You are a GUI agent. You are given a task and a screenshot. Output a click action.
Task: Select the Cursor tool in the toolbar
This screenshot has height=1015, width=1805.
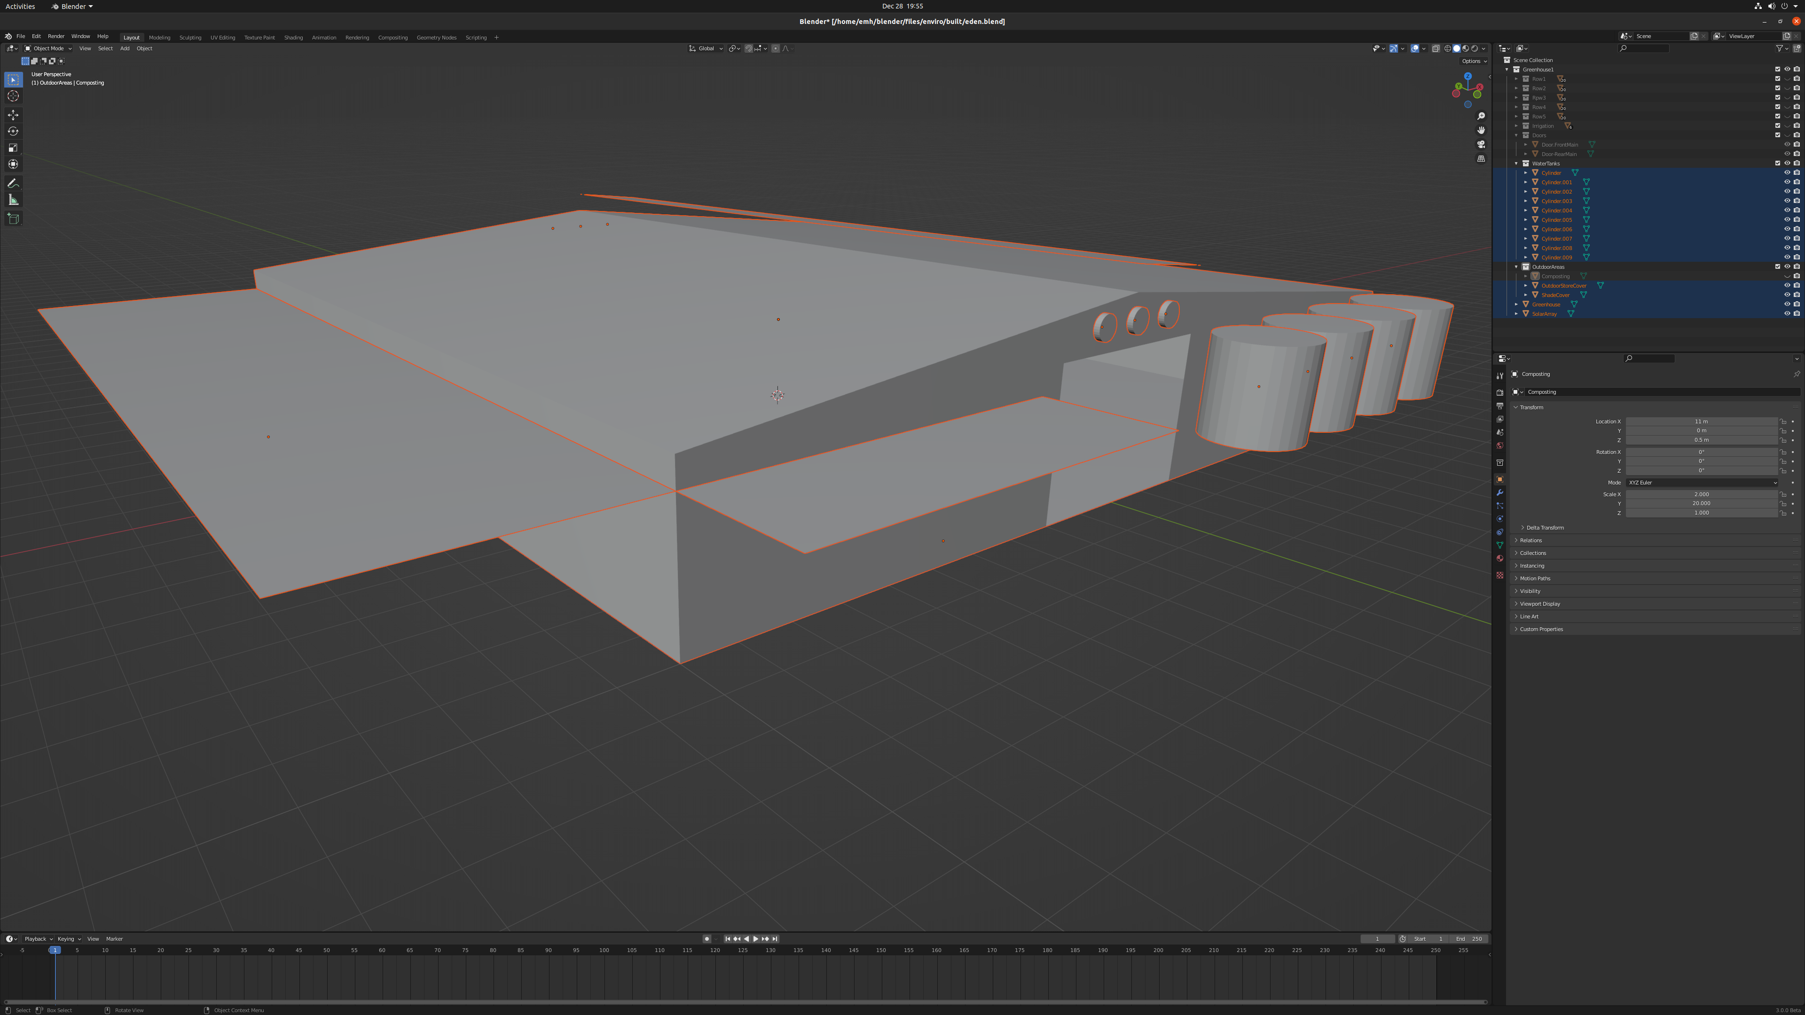coord(13,96)
